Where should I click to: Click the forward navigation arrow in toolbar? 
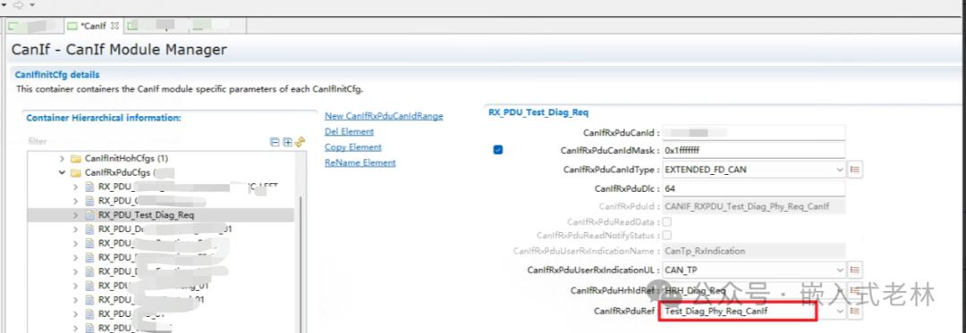(x=19, y=5)
